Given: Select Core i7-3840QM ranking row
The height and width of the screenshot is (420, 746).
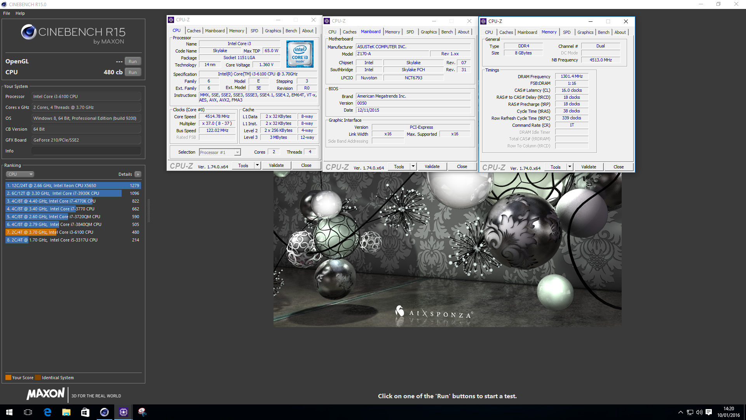Looking at the screenshot, I should click(x=73, y=224).
